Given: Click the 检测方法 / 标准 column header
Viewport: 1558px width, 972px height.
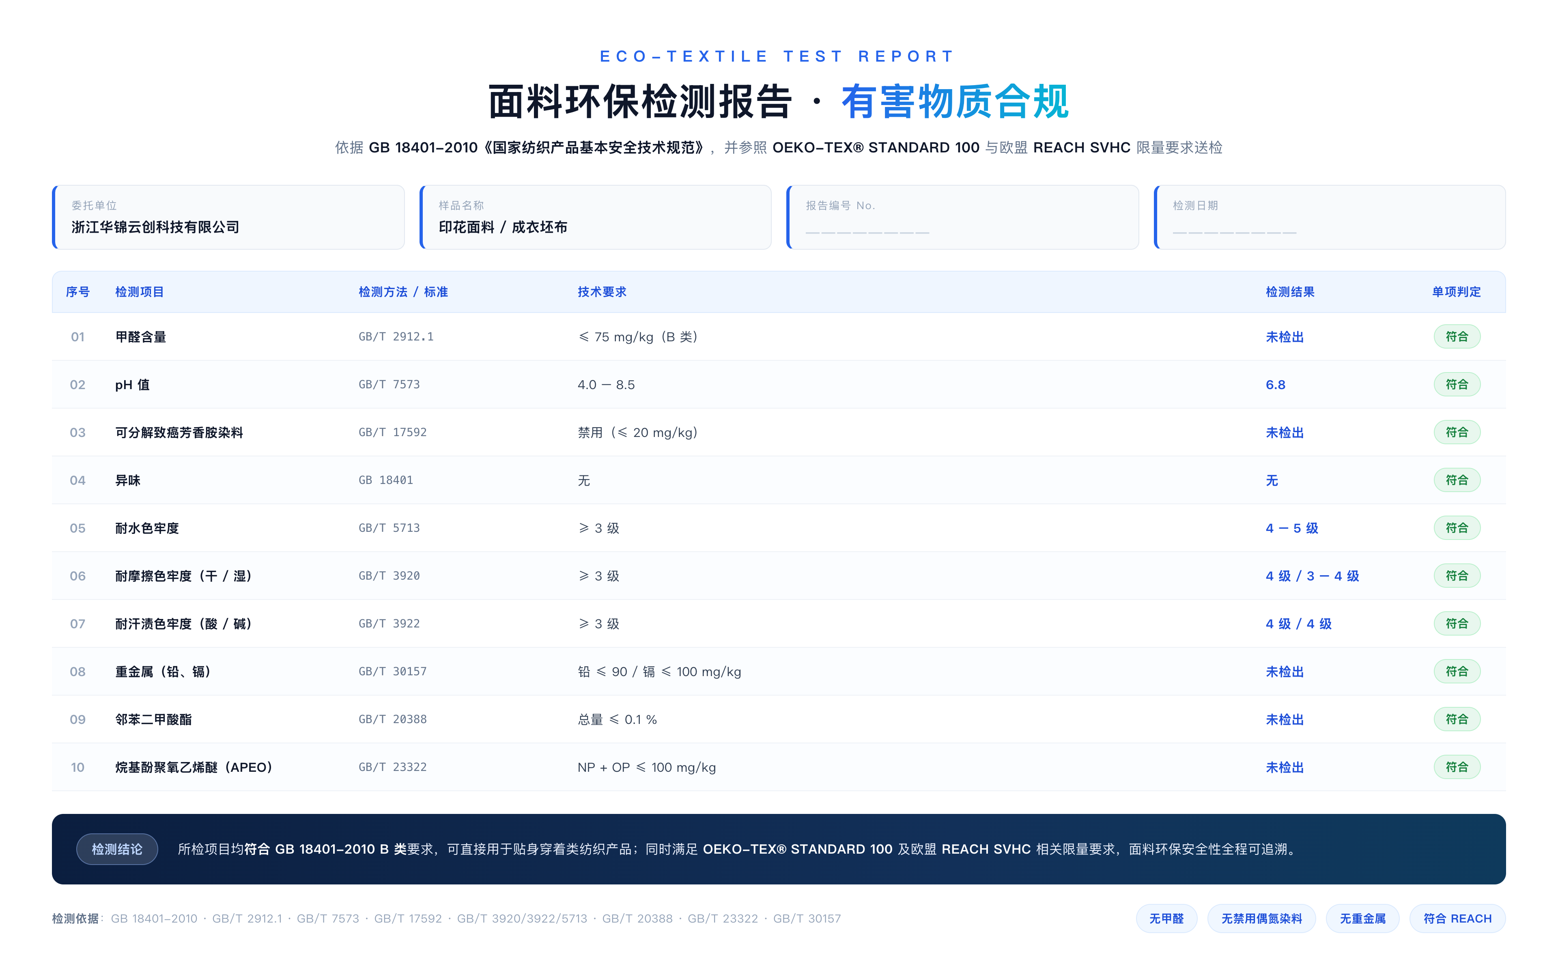Looking at the screenshot, I should click(x=403, y=292).
